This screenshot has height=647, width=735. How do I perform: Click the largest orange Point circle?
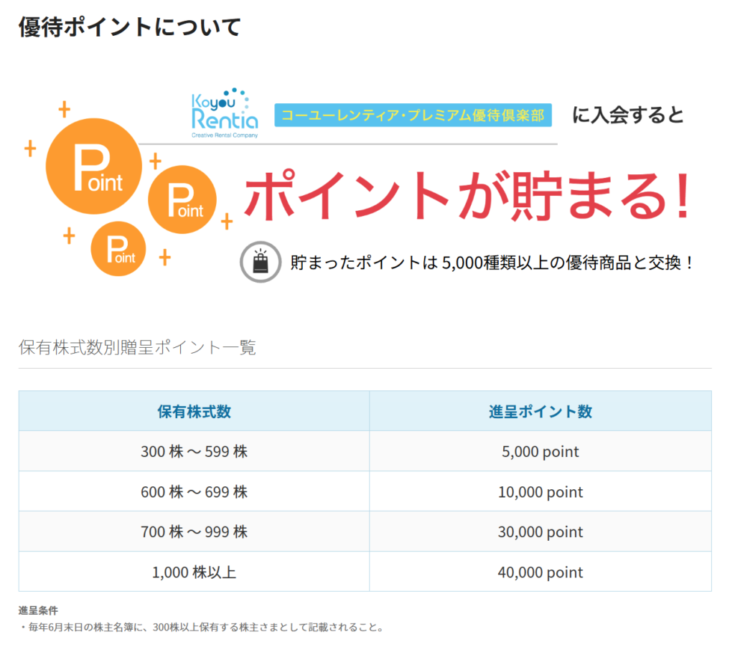click(94, 166)
